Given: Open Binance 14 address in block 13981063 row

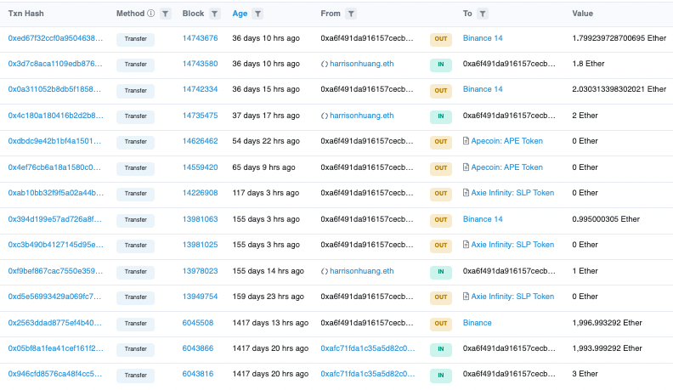Looking at the screenshot, I should tap(483, 219).
